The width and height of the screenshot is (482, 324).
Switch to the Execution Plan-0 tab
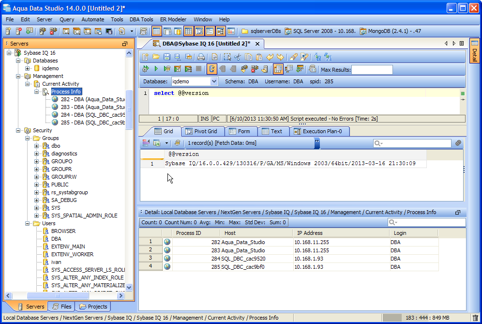pos(318,131)
